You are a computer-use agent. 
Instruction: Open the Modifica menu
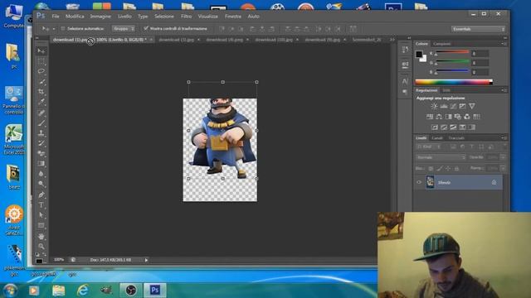click(x=75, y=17)
